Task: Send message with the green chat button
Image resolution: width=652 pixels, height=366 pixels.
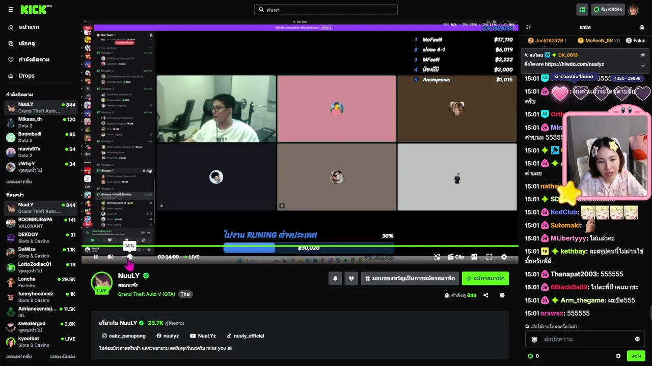Action: click(x=636, y=356)
